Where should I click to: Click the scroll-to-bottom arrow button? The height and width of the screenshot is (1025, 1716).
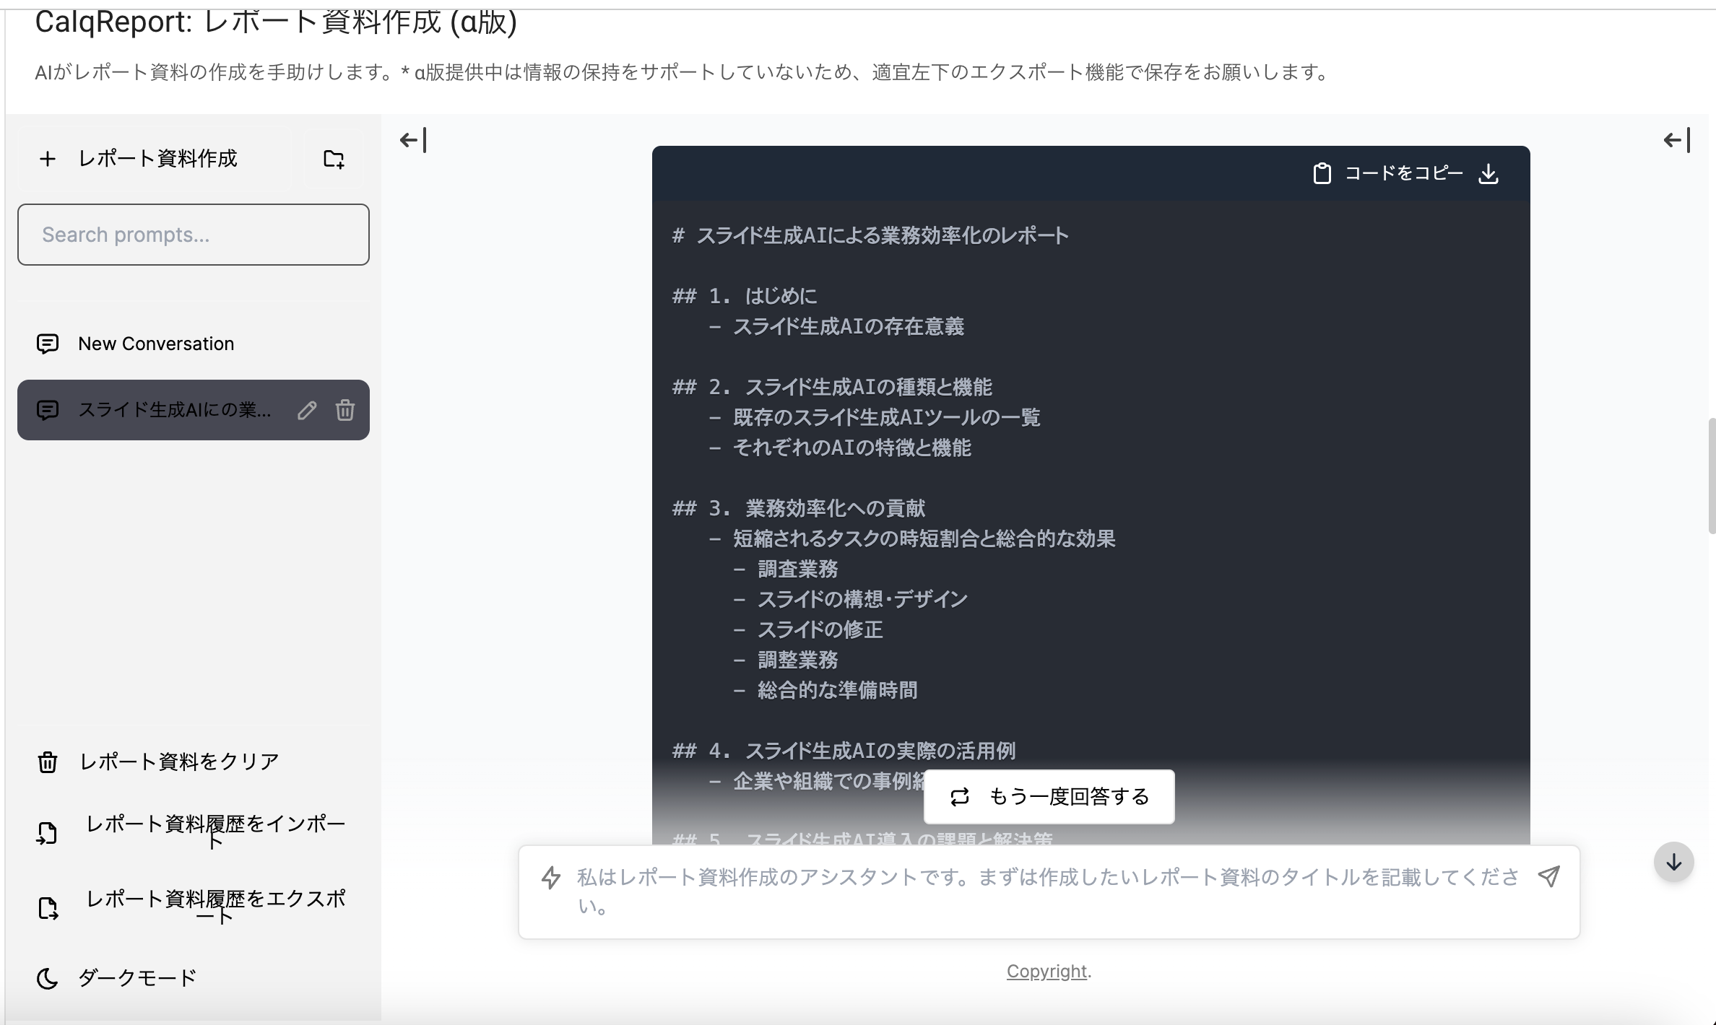pyautogui.click(x=1673, y=862)
